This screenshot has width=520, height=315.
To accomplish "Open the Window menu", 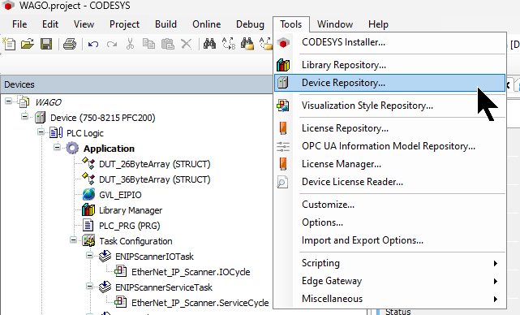I will (335, 24).
